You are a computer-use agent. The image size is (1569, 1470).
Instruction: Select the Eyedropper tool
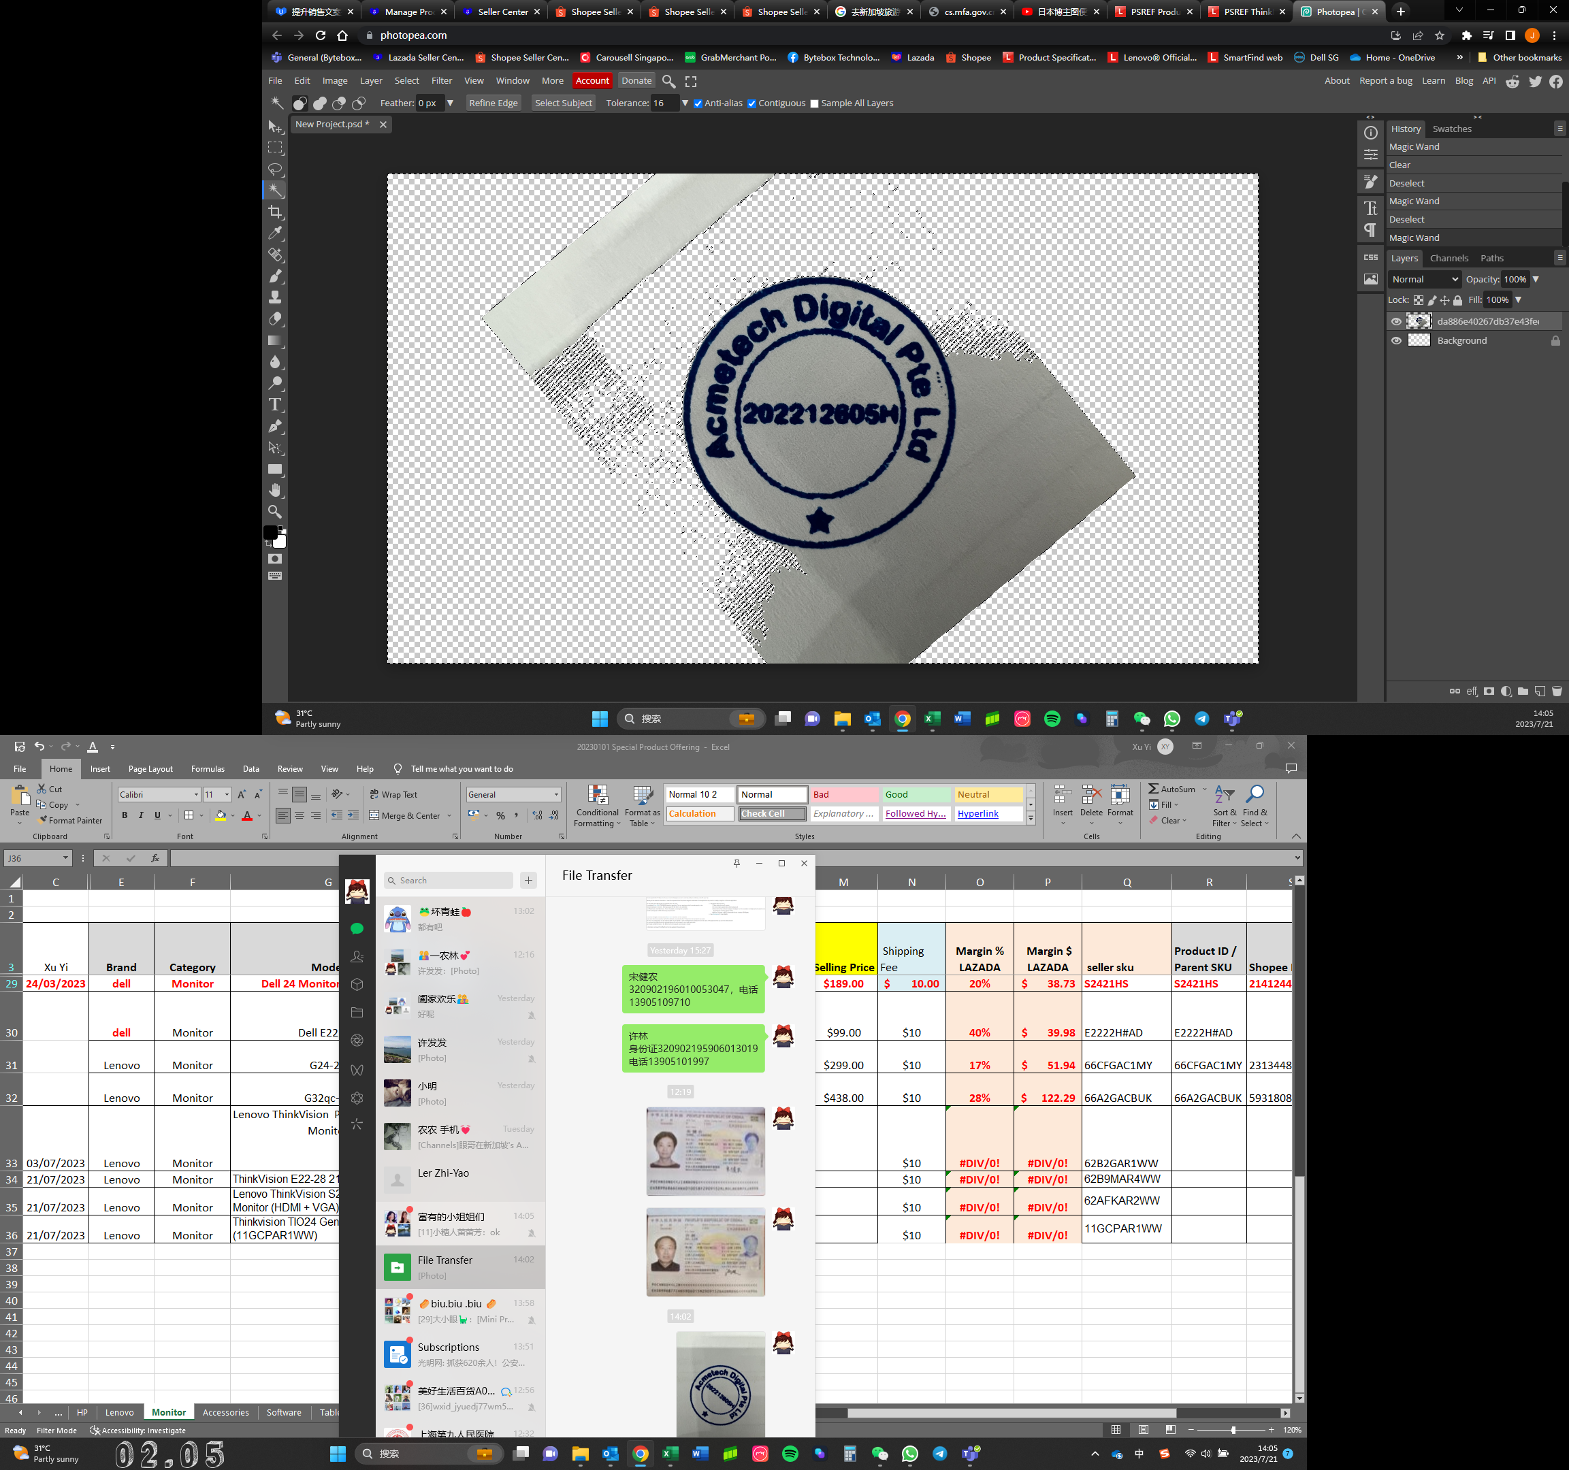coord(274,233)
